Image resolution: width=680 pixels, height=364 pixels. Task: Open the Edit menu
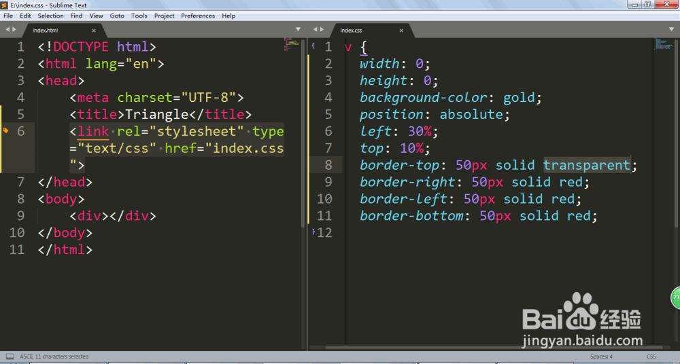(x=25, y=16)
